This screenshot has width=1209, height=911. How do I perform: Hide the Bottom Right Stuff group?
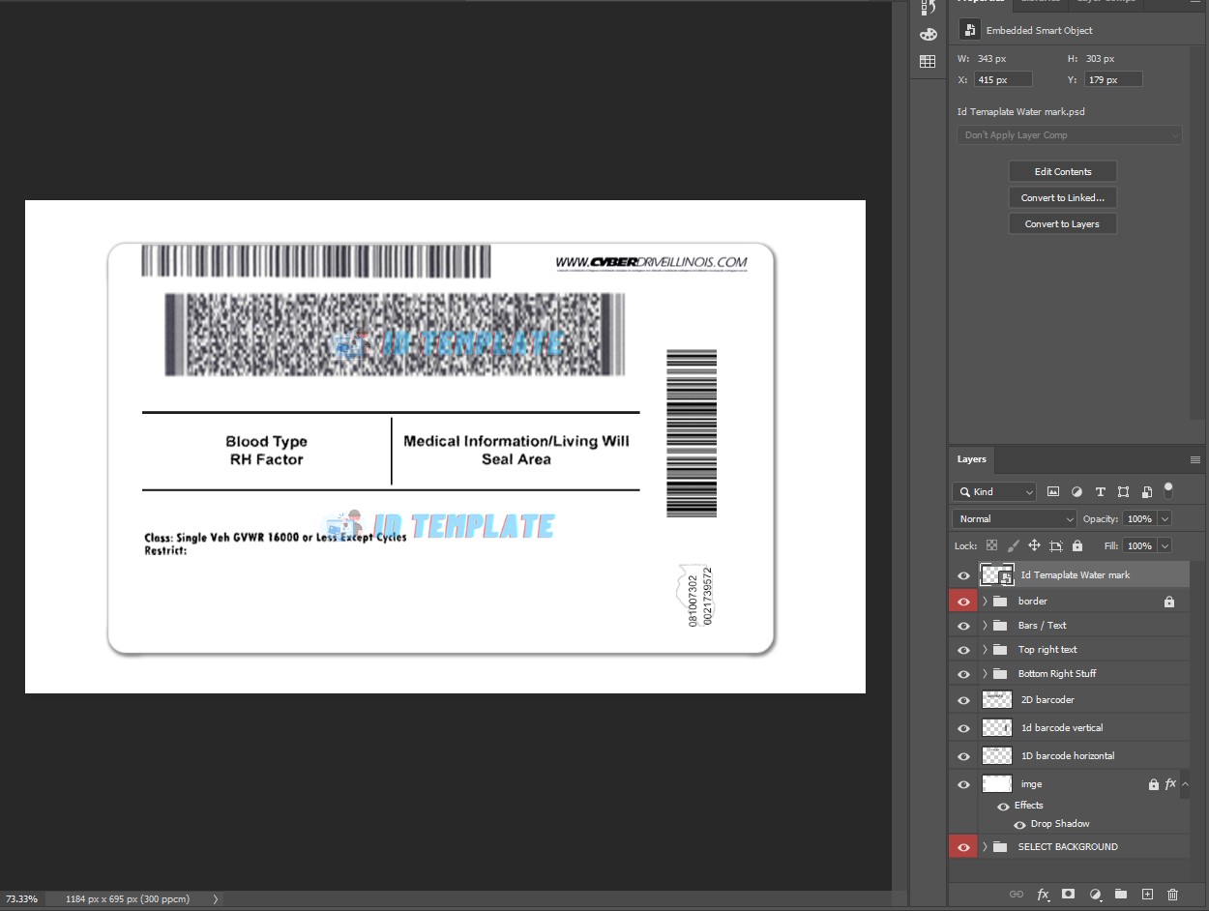pos(963,674)
